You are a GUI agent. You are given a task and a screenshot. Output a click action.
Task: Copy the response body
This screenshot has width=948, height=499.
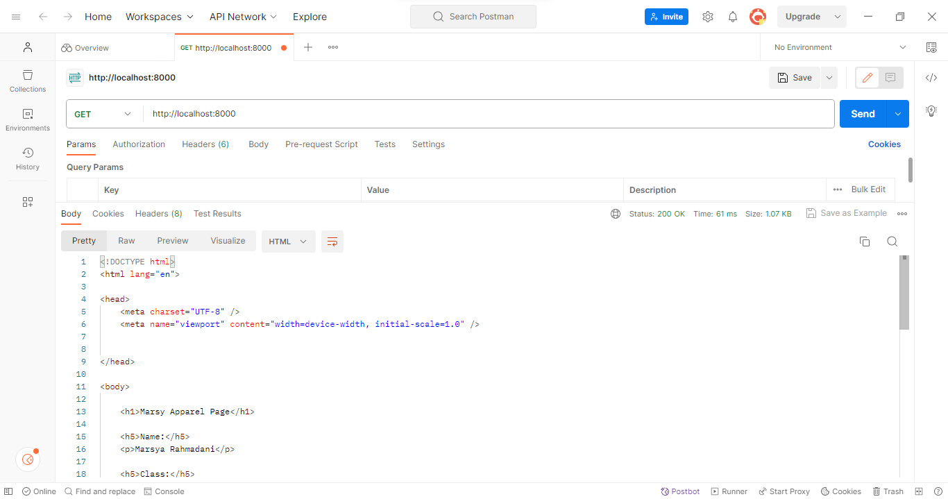(864, 241)
